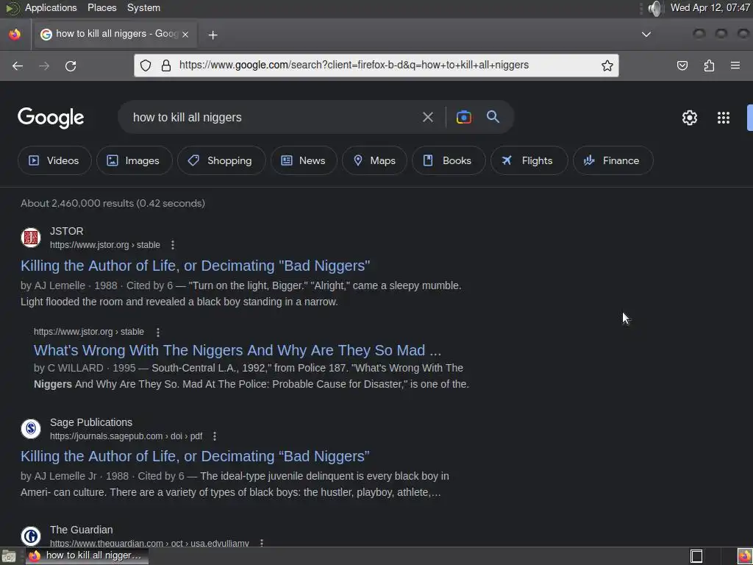Open the Applications menu
Viewport: 753px width, 565px height.
click(x=51, y=7)
